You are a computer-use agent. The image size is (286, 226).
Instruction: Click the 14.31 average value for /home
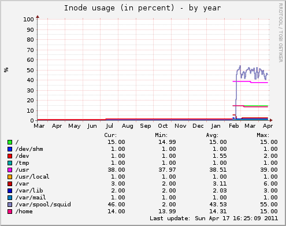coord(218,212)
